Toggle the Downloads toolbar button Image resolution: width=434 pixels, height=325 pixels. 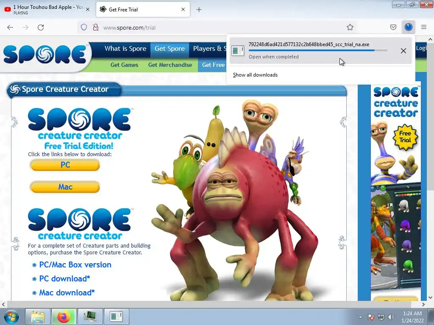point(408,27)
